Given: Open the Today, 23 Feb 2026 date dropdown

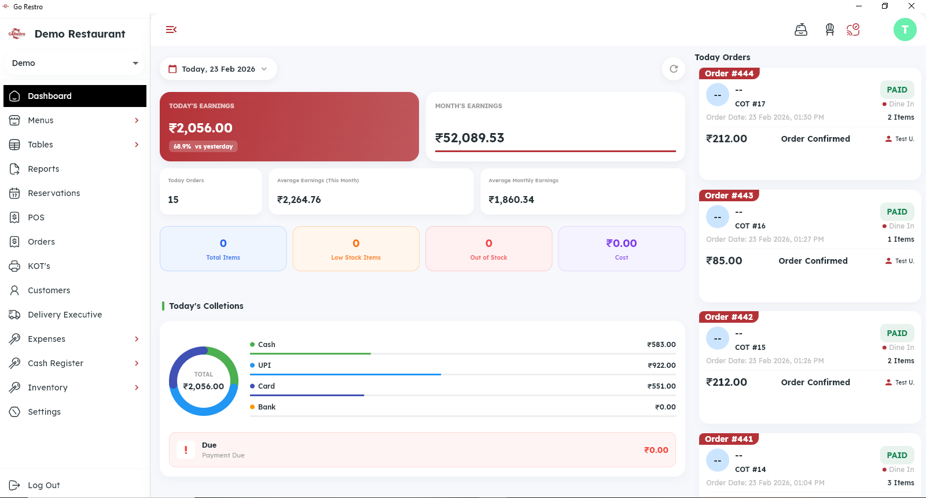Looking at the screenshot, I should pos(218,69).
